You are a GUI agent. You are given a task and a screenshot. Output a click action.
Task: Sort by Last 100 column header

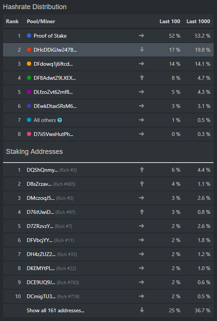tap(170, 21)
